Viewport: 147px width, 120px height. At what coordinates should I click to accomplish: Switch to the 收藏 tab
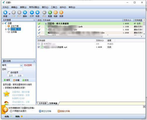(x=16, y=80)
